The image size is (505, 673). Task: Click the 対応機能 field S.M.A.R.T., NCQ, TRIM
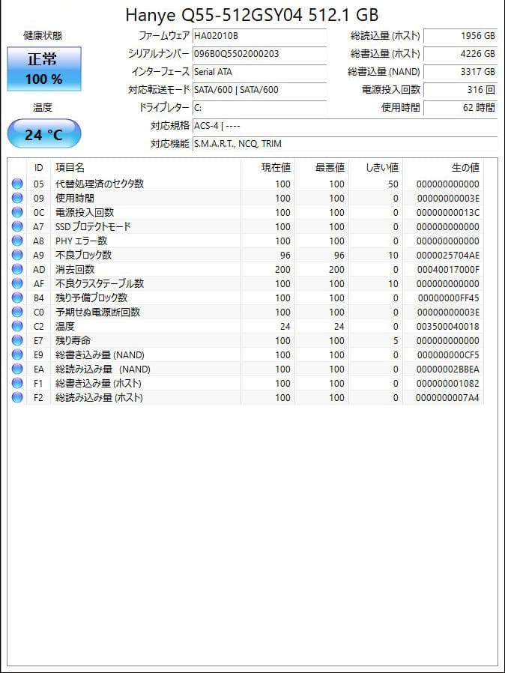pos(345,144)
